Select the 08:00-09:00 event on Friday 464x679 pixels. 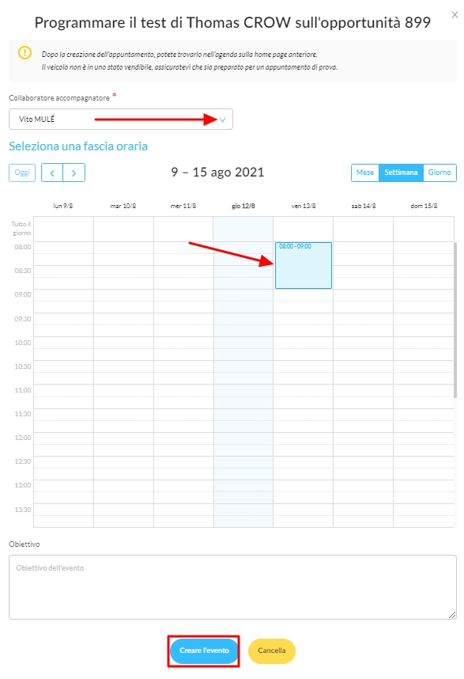tap(304, 265)
